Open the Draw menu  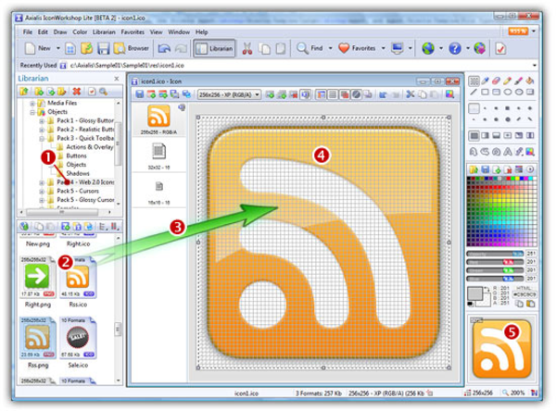tap(62, 31)
